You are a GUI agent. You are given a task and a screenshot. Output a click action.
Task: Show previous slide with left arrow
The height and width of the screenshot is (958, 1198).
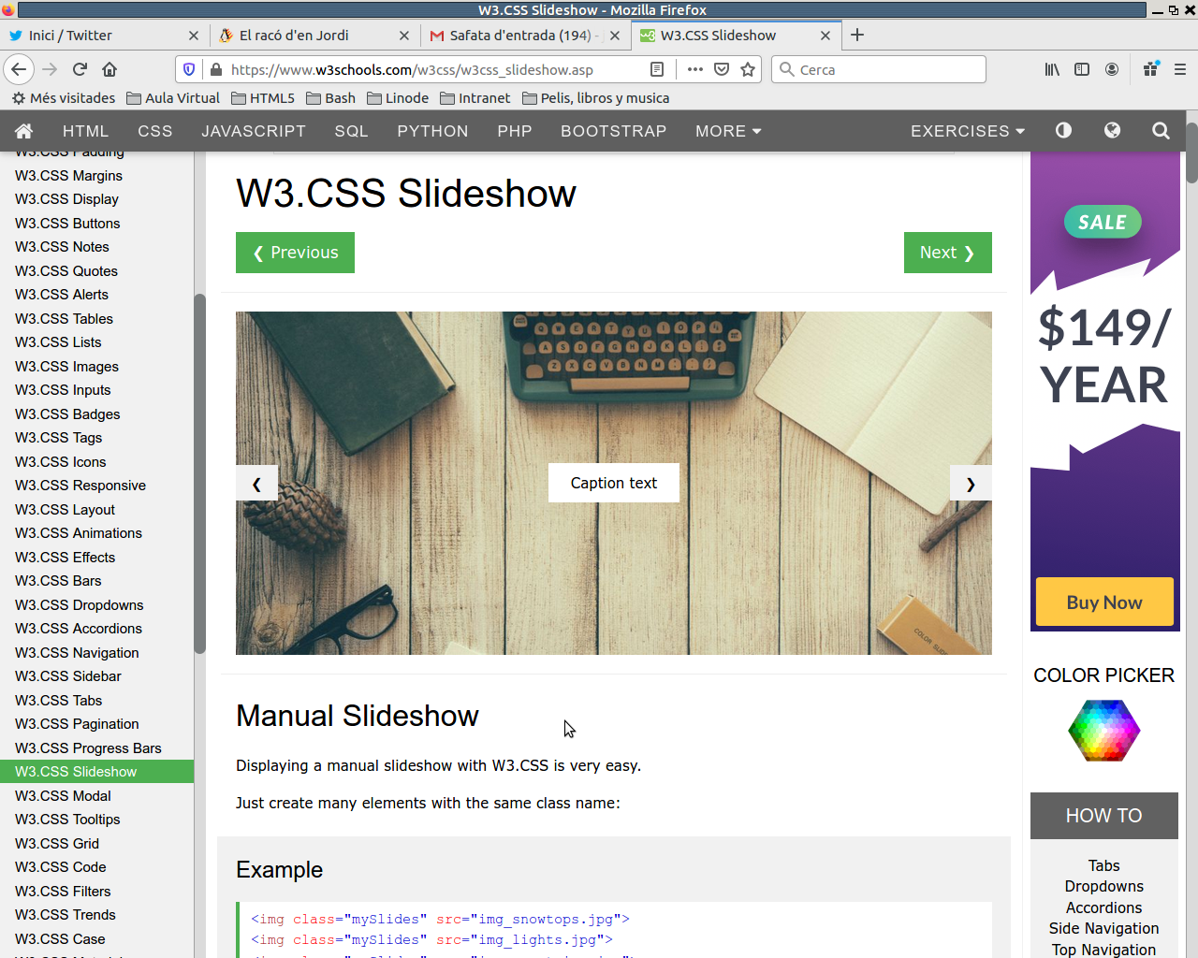coord(256,484)
